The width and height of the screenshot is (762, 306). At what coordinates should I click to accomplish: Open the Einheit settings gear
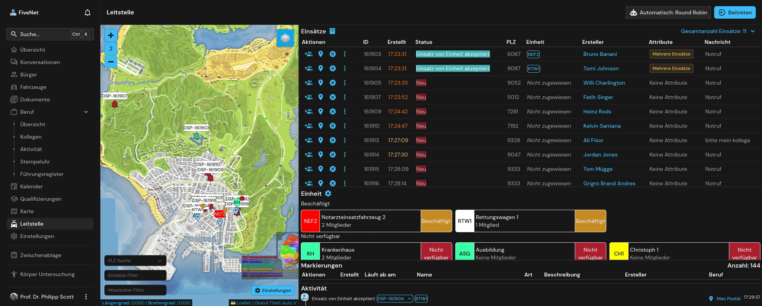tap(328, 193)
